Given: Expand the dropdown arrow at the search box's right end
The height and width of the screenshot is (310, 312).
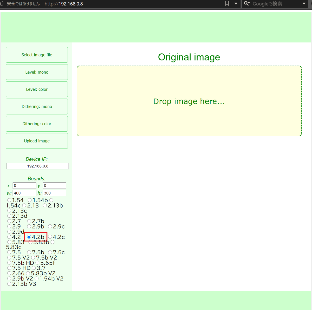Looking at the screenshot, I should coord(304,4).
